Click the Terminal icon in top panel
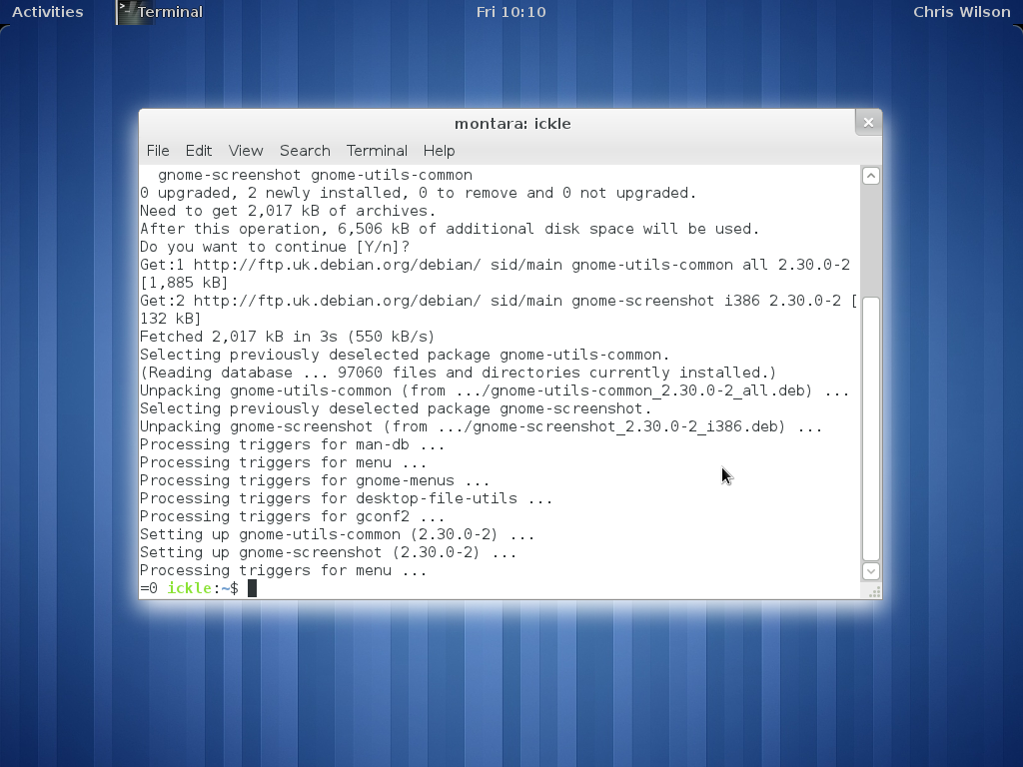 (126, 12)
